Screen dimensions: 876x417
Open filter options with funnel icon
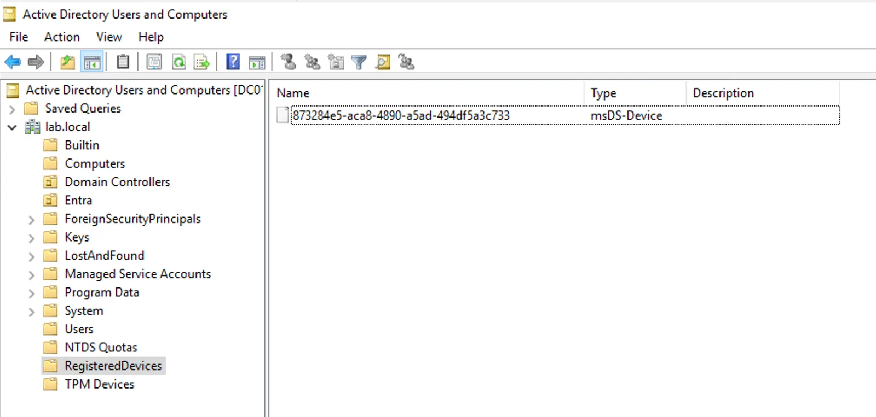click(x=359, y=62)
